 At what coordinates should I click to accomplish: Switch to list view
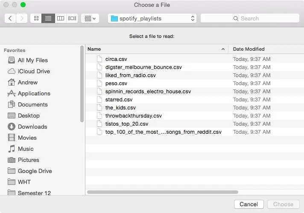48,18
